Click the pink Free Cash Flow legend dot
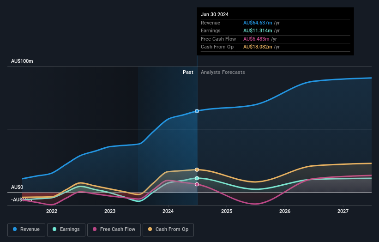379x242 pixels. pos(95,229)
